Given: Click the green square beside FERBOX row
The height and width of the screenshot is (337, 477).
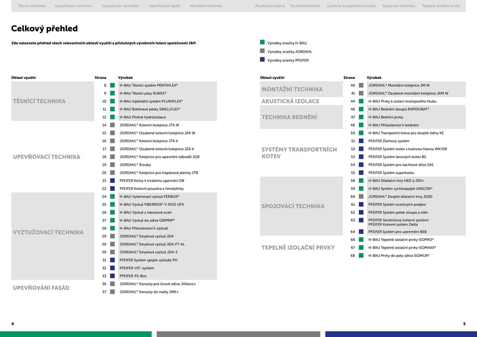Looking at the screenshot, I should pos(113,197).
